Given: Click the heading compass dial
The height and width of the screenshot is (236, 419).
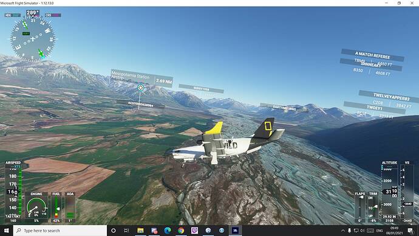Looking at the screenshot, I should (33, 38).
